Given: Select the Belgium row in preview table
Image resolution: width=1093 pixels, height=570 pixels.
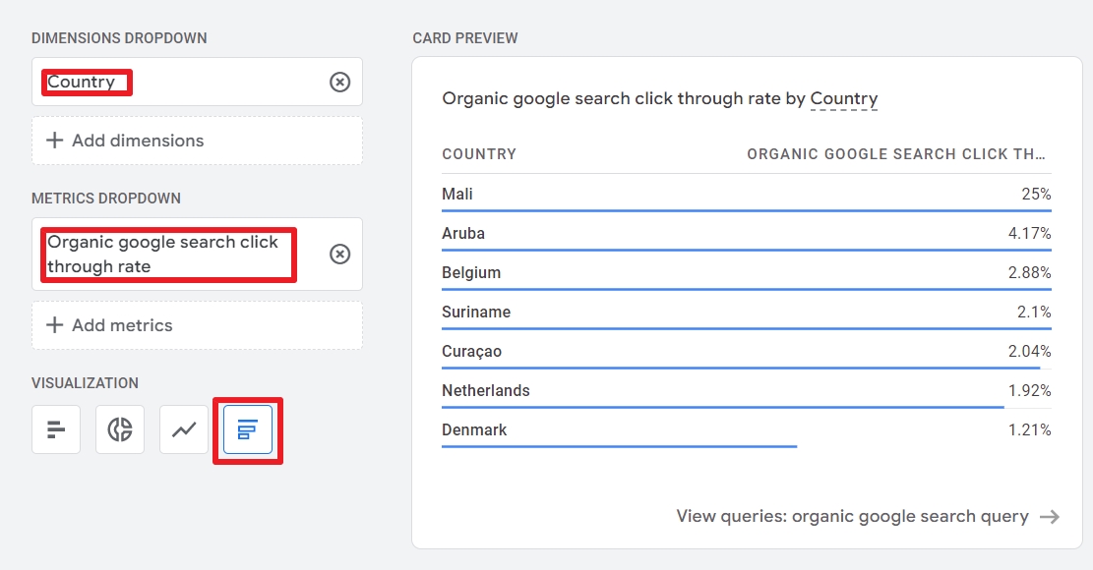Looking at the screenshot, I should [747, 273].
